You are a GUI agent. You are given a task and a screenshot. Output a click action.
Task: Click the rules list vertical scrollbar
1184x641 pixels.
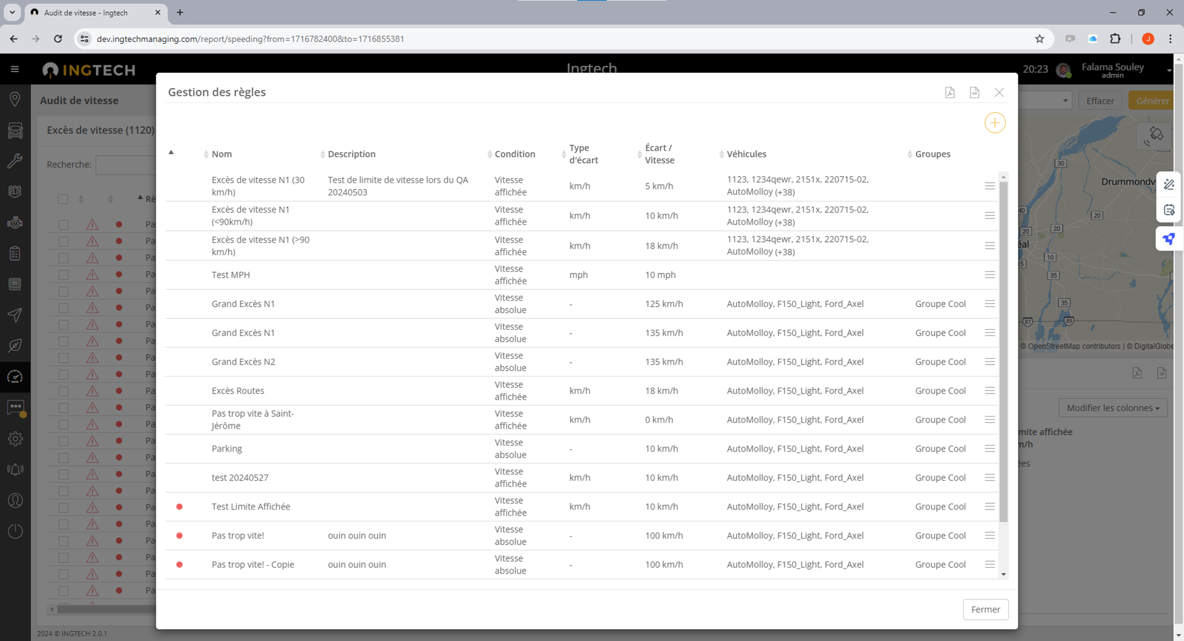1003,355
